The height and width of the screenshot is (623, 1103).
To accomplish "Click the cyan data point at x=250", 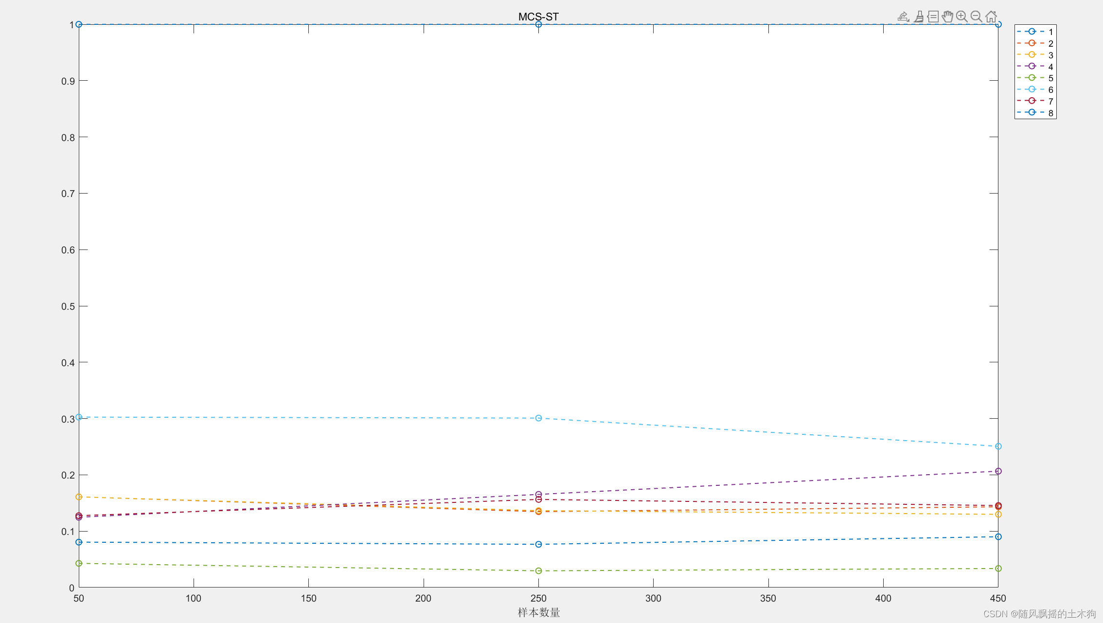I will point(538,418).
